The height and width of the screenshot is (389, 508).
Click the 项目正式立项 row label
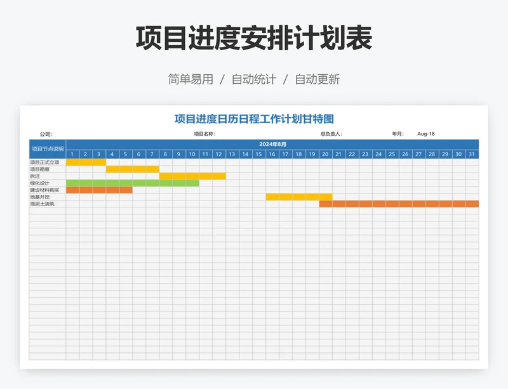click(x=44, y=162)
